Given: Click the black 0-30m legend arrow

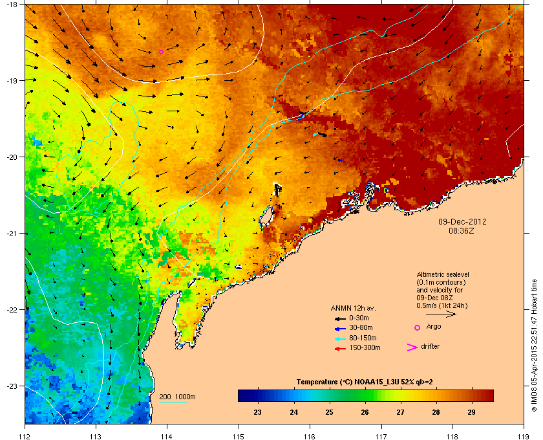Looking at the screenshot, I should [x=340, y=318].
